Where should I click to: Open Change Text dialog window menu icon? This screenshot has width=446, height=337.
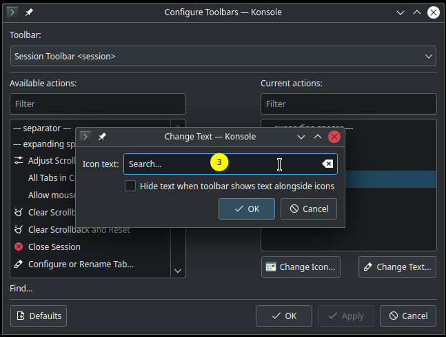pos(85,137)
